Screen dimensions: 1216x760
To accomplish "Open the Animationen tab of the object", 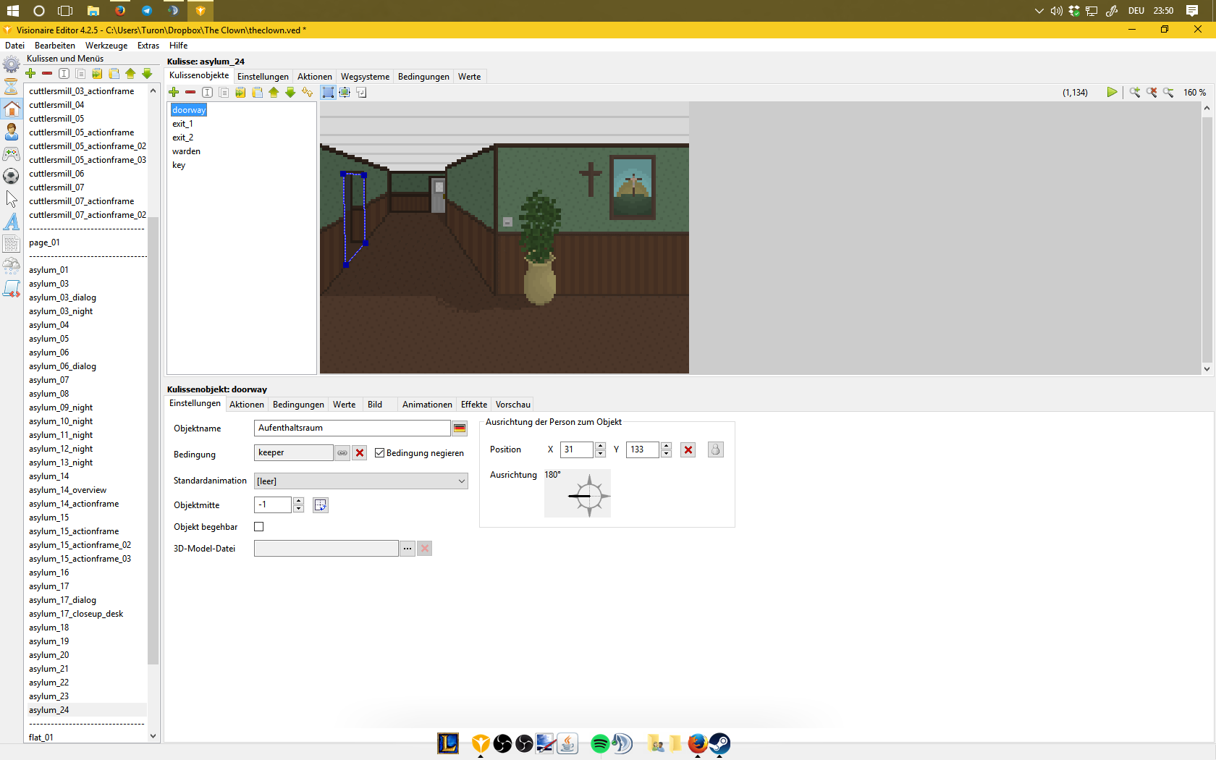I will pyautogui.click(x=427, y=405).
